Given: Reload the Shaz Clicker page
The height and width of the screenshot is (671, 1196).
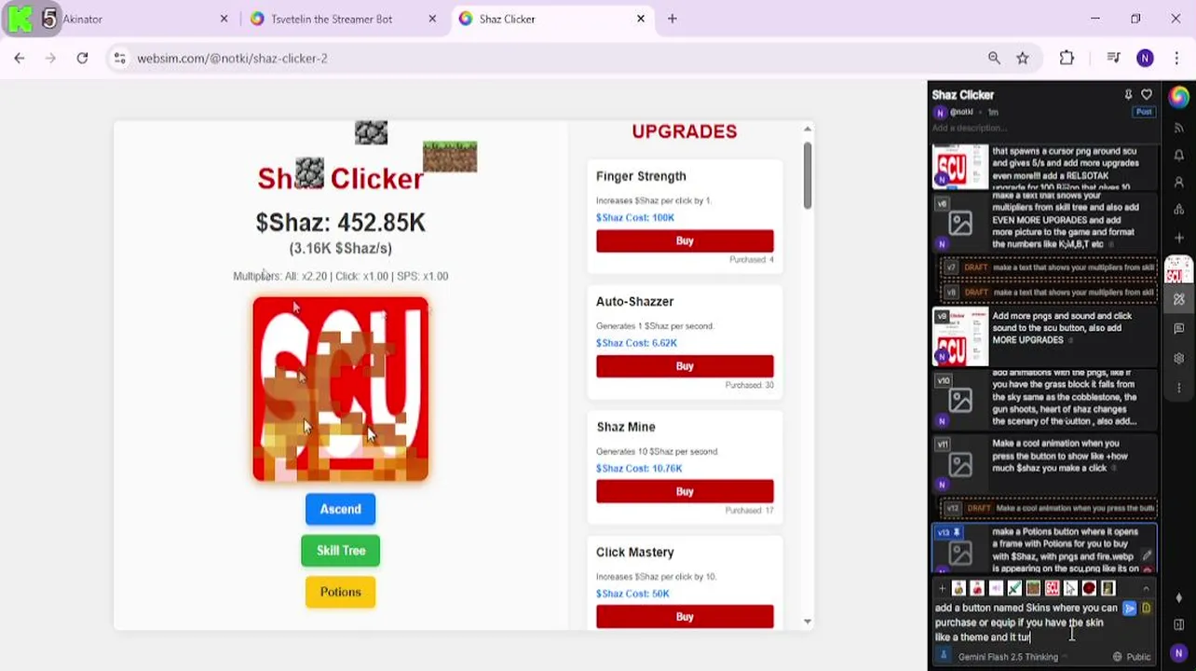Looking at the screenshot, I should tap(82, 58).
